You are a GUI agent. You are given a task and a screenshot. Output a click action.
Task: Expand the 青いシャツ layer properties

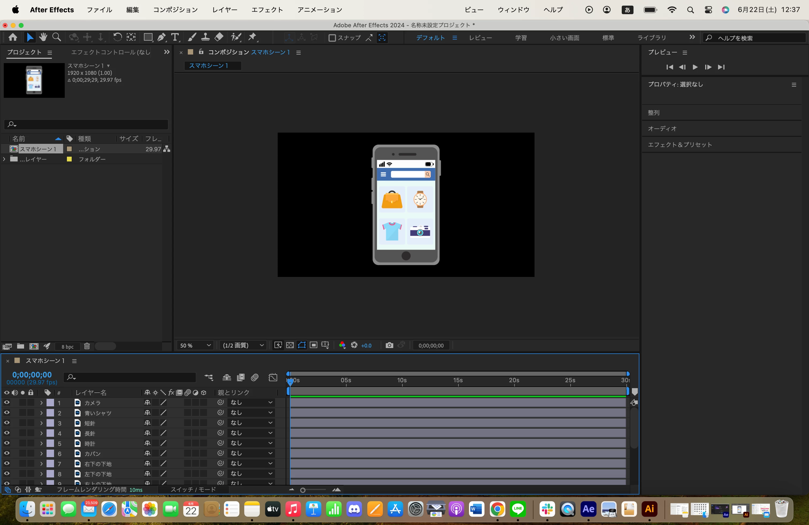tap(41, 413)
